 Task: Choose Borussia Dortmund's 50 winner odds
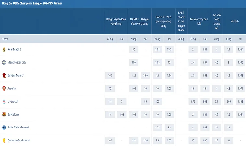click(x=228, y=141)
